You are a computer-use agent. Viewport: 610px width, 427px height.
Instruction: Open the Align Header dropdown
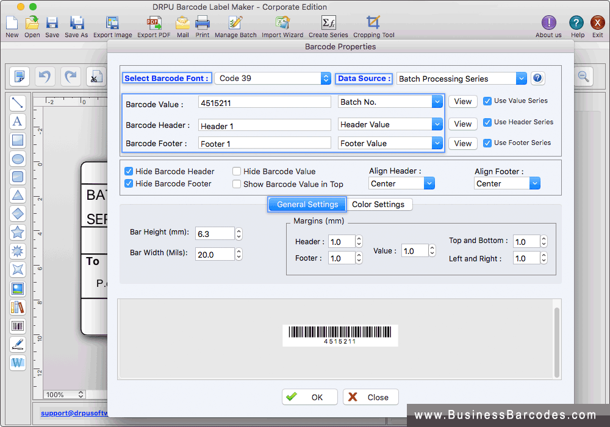[401, 183]
